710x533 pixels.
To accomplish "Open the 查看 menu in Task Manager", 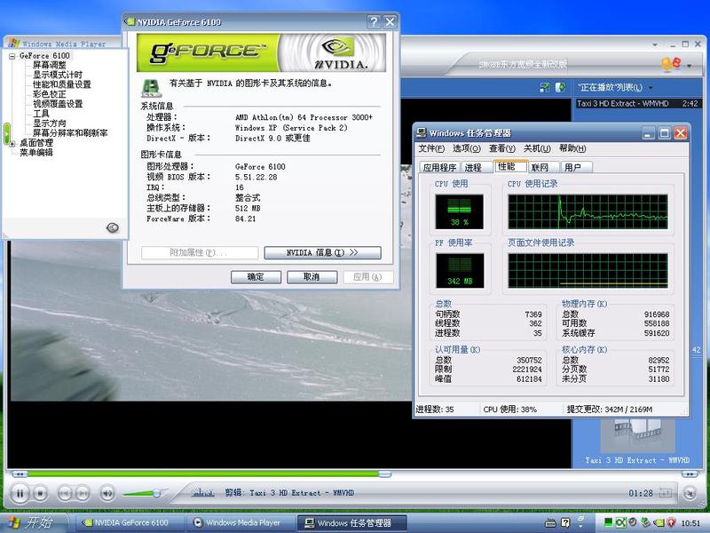I will point(501,148).
